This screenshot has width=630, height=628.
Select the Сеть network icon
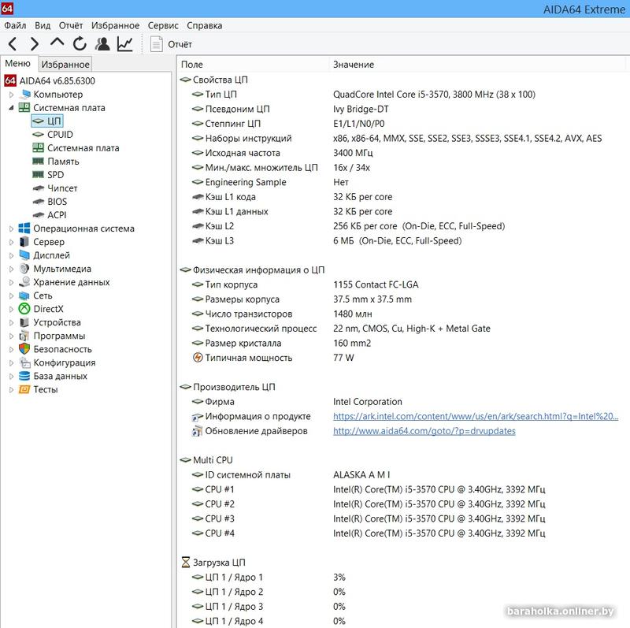tap(24, 295)
